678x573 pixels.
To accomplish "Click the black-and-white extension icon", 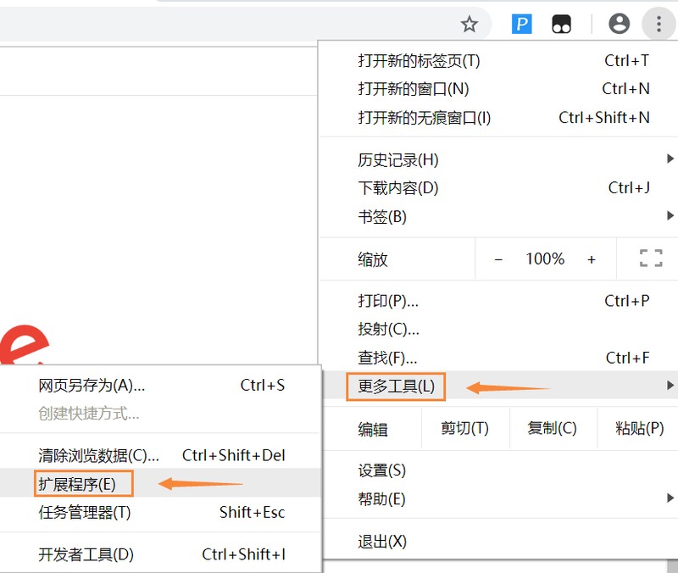I will coord(561,24).
